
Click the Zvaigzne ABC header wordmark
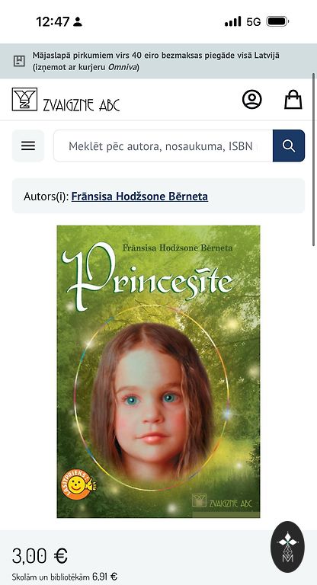click(x=82, y=105)
